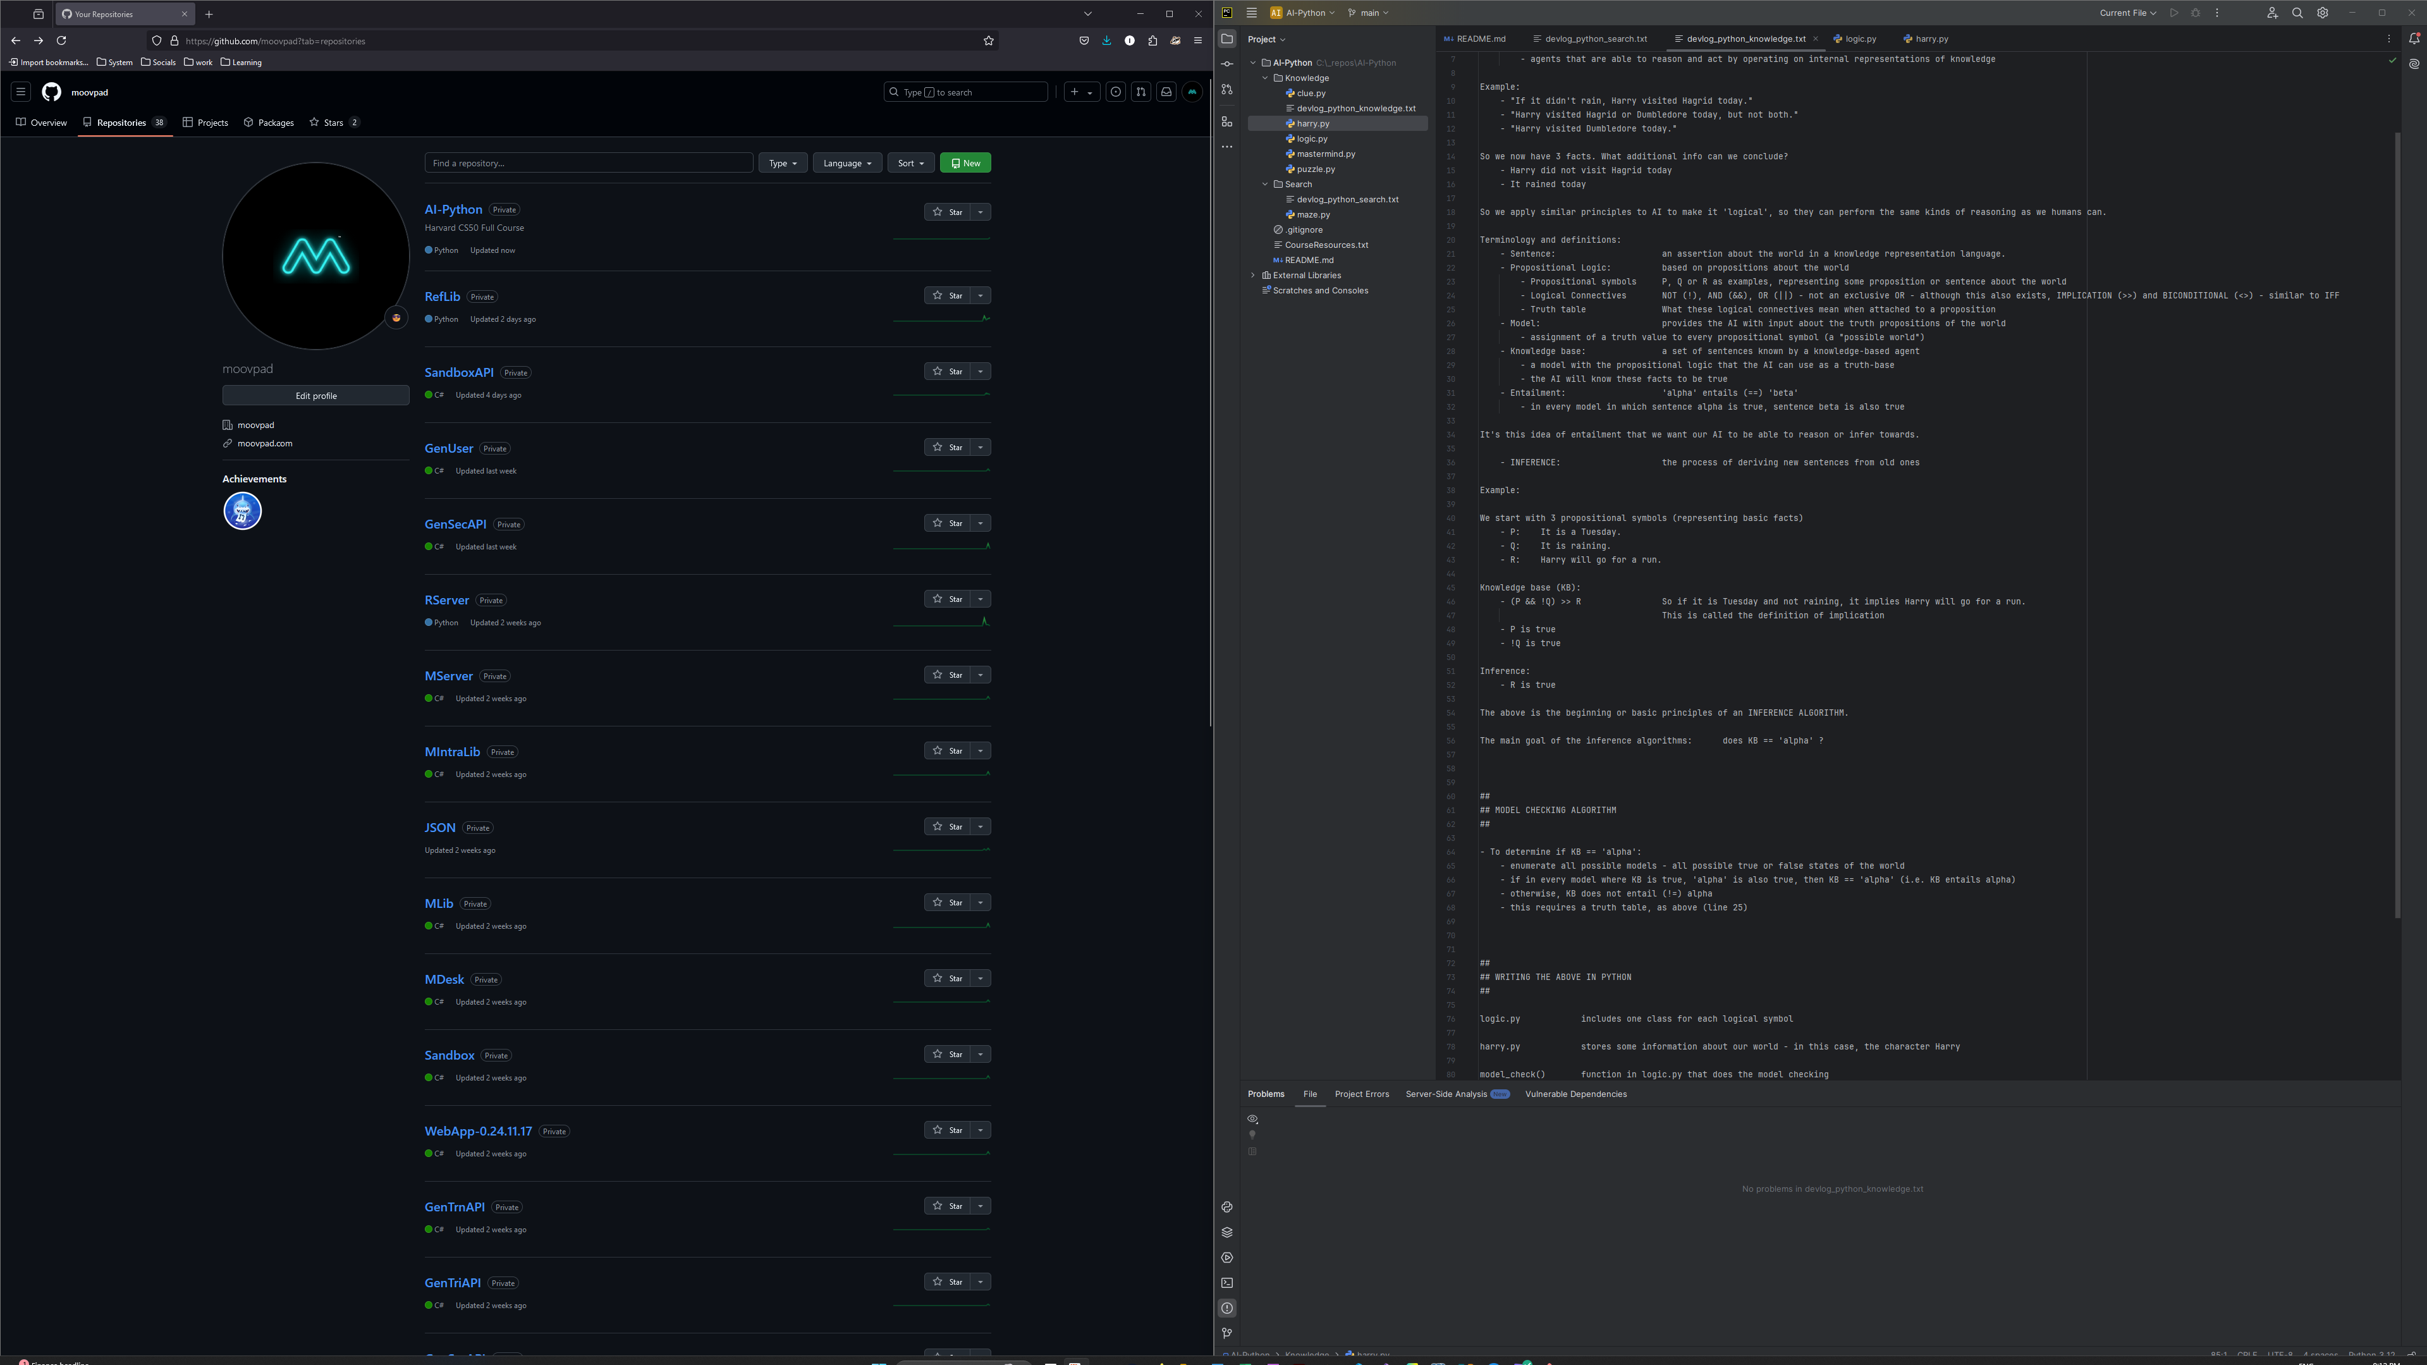Run the current file in PyCharm

click(2173, 13)
